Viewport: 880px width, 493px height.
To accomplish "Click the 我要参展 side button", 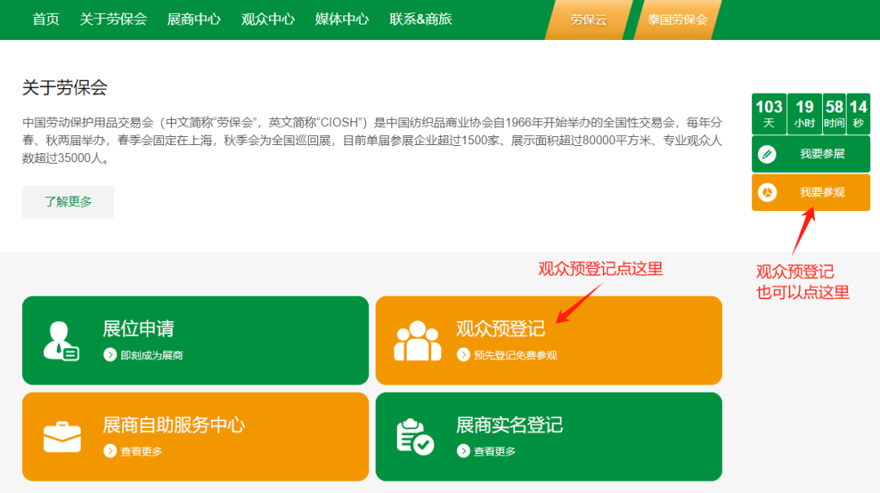I will click(x=811, y=154).
